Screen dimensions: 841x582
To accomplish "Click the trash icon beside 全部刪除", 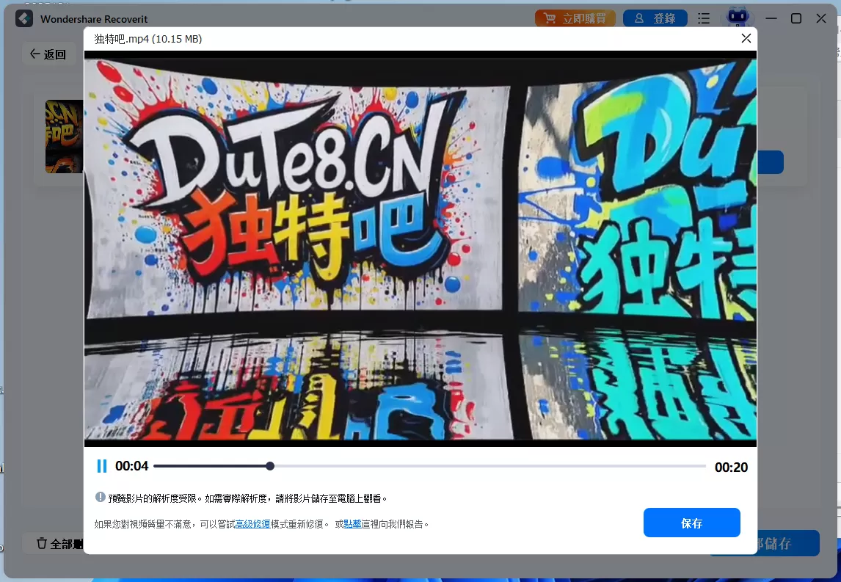I will pos(42,542).
